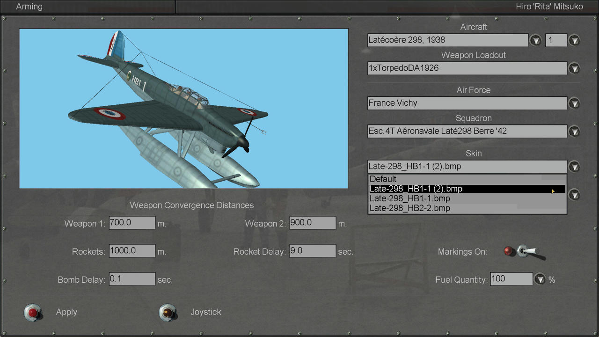Expand the Squadron dropdown arrow
This screenshot has height=337, width=599.
(574, 132)
